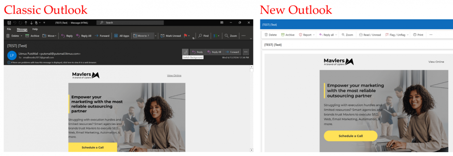The width and height of the screenshot is (453, 156).
Task: Click Archive in Classic Outlook ribbon
Action: 32,36
